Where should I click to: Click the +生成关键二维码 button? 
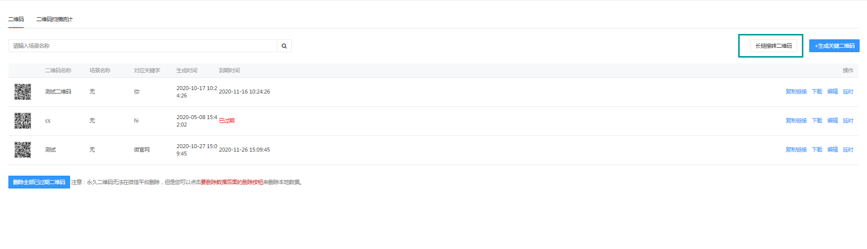tap(834, 46)
